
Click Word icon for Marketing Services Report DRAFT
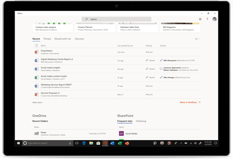coord(37,86)
